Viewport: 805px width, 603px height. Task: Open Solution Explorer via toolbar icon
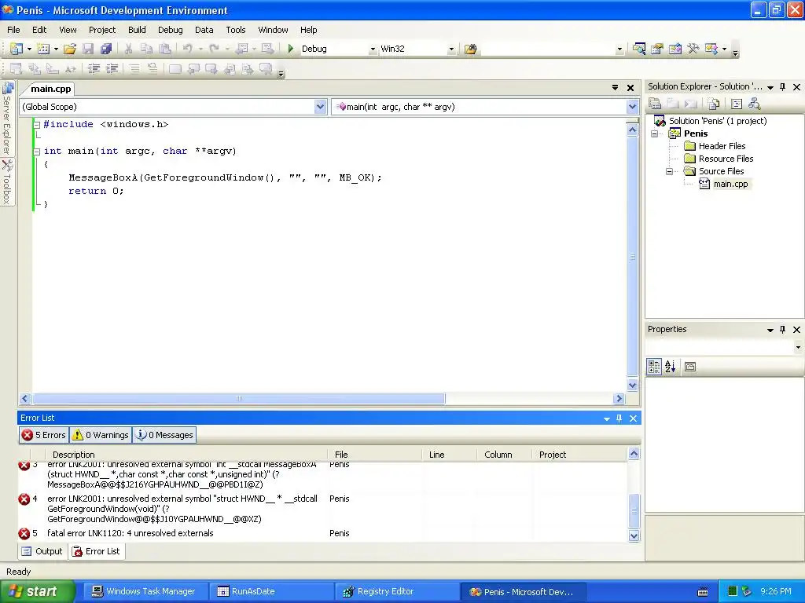(638, 49)
